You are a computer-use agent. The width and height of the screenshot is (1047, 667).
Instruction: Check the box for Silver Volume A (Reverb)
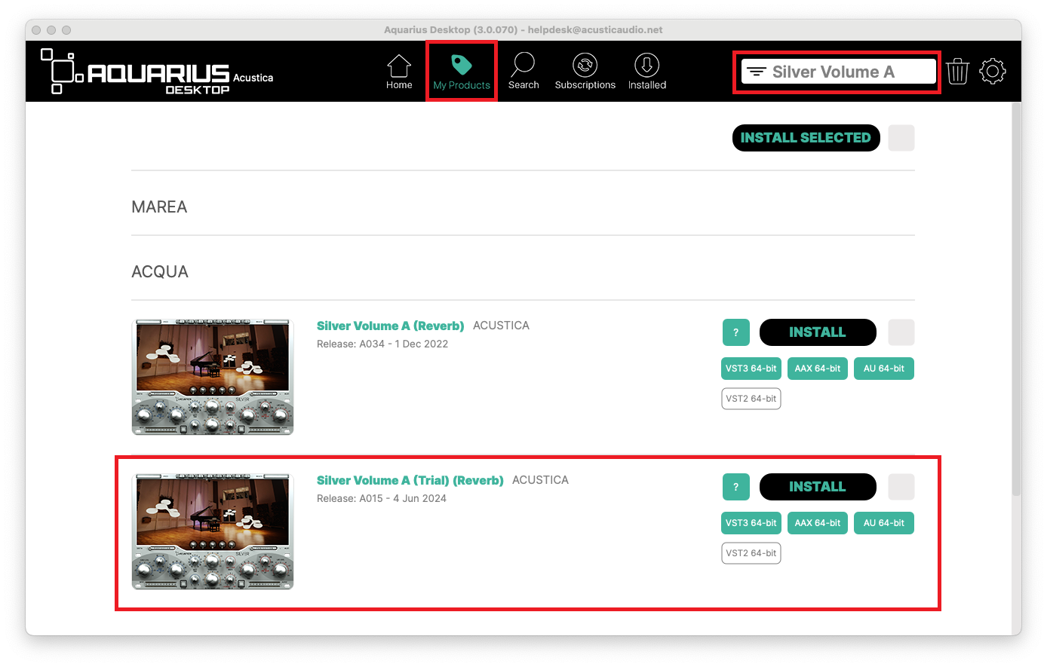(x=901, y=332)
